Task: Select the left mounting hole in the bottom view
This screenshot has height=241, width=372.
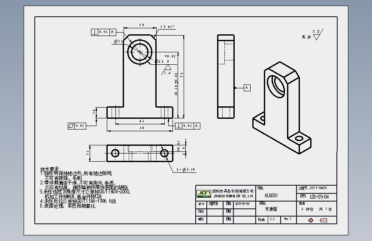Action: click(115, 153)
